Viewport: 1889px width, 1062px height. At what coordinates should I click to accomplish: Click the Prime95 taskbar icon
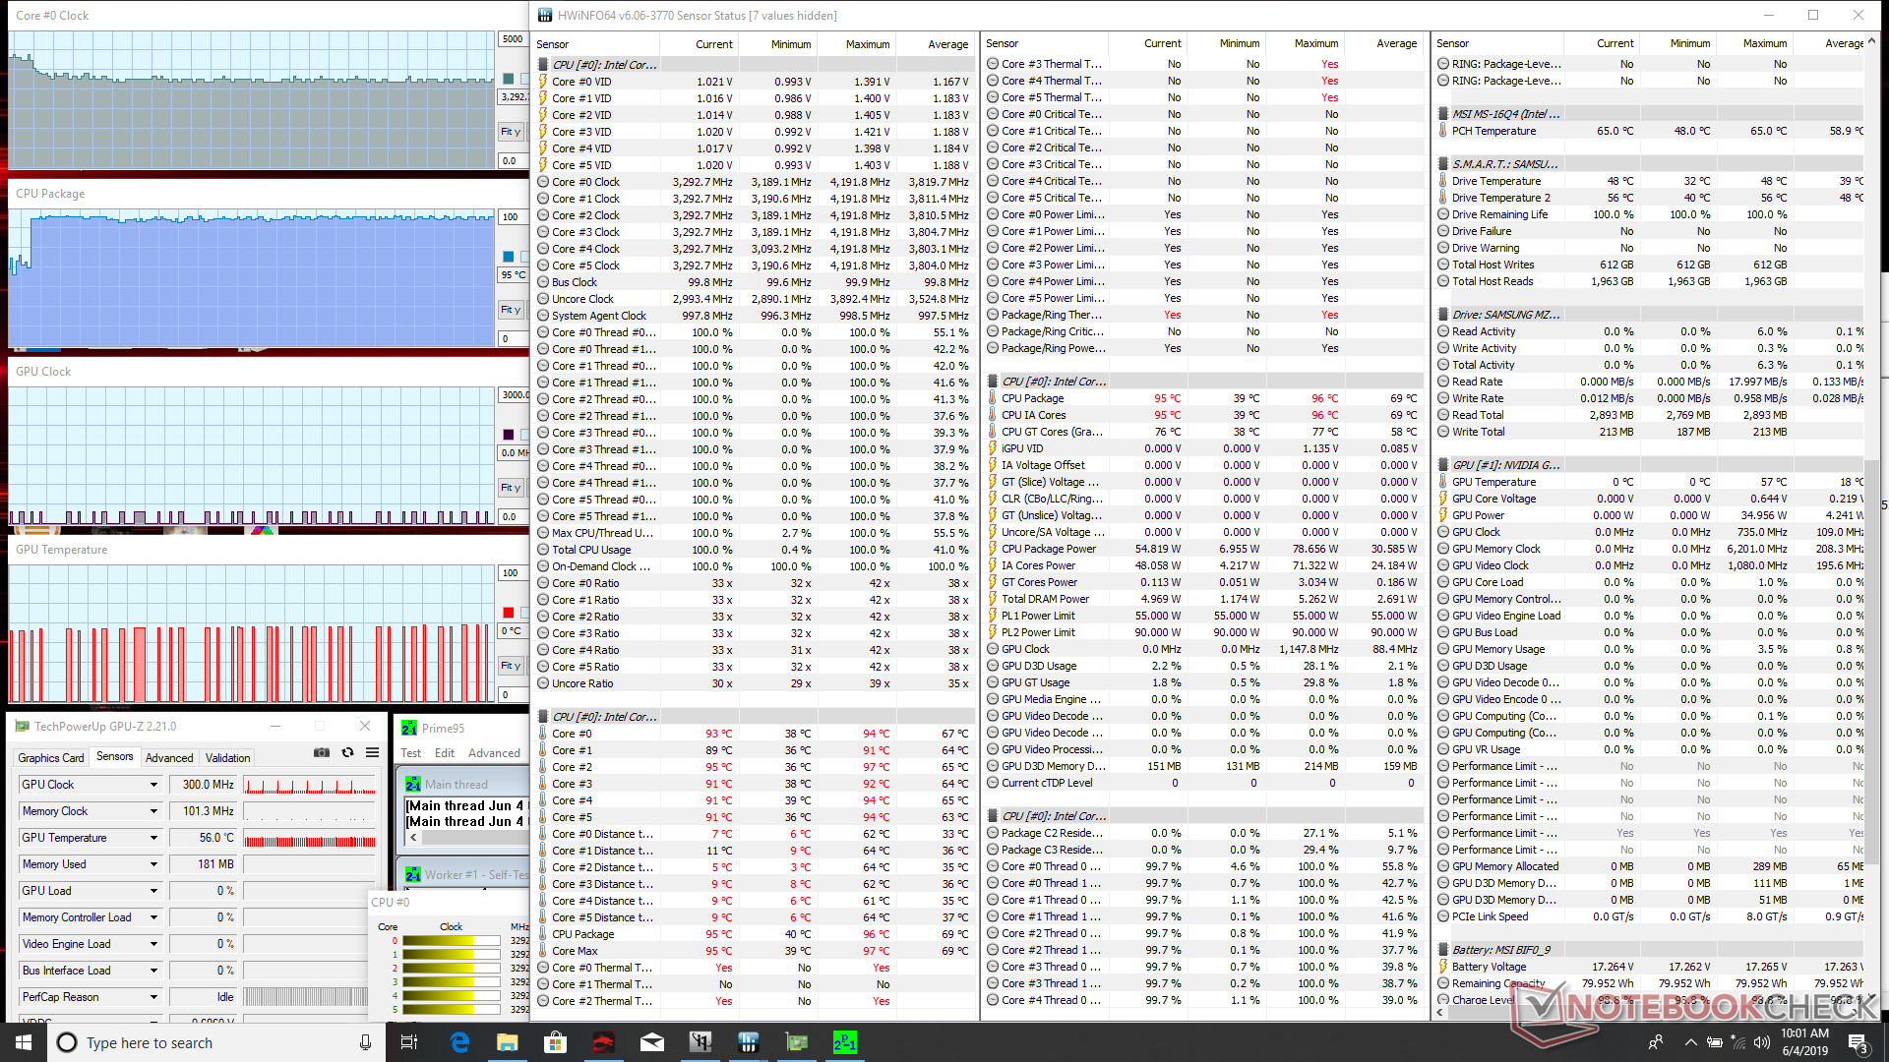(x=844, y=1042)
